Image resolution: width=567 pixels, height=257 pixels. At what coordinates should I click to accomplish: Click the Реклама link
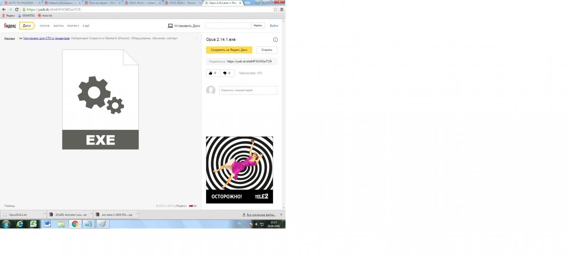tap(9, 38)
